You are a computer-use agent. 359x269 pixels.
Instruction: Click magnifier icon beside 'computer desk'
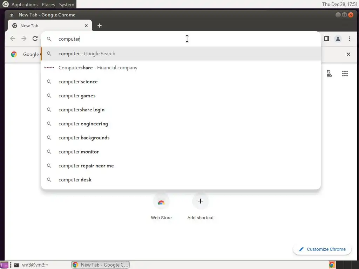tap(49, 180)
